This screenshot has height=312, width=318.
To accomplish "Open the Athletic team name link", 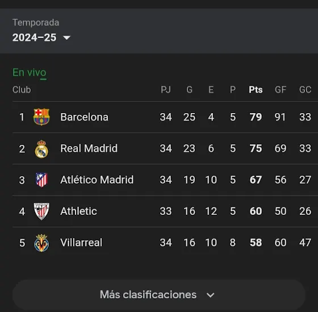I will [x=78, y=211].
